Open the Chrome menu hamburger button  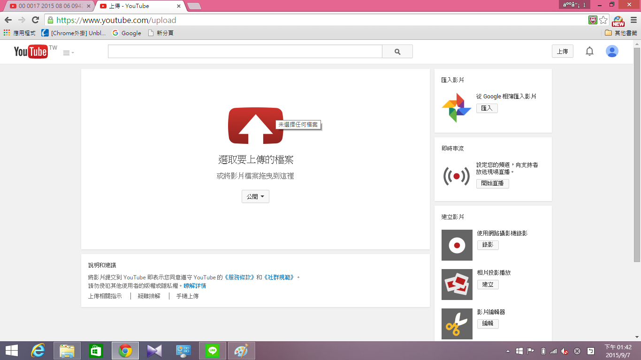(x=633, y=20)
